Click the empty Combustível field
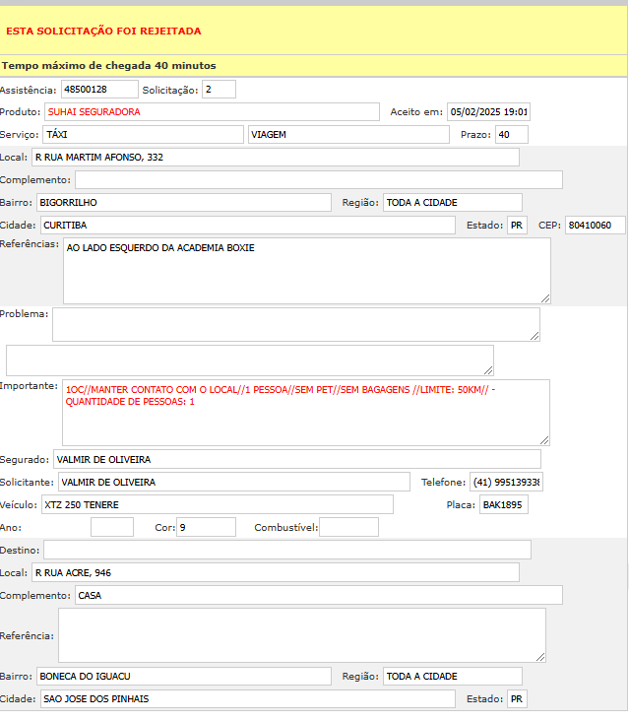Viewport: 629px width, 721px height. point(348,527)
